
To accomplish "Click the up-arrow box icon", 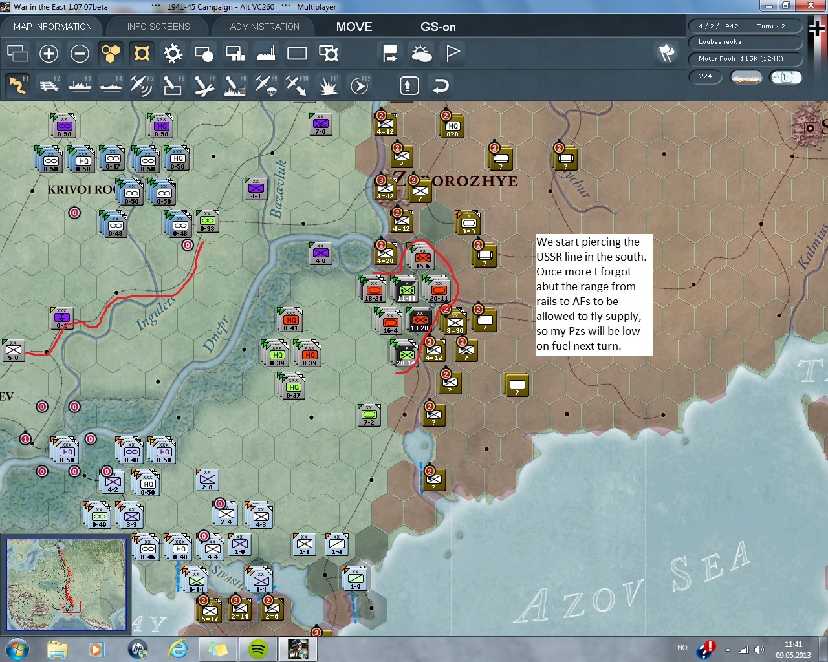I will coord(409,85).
